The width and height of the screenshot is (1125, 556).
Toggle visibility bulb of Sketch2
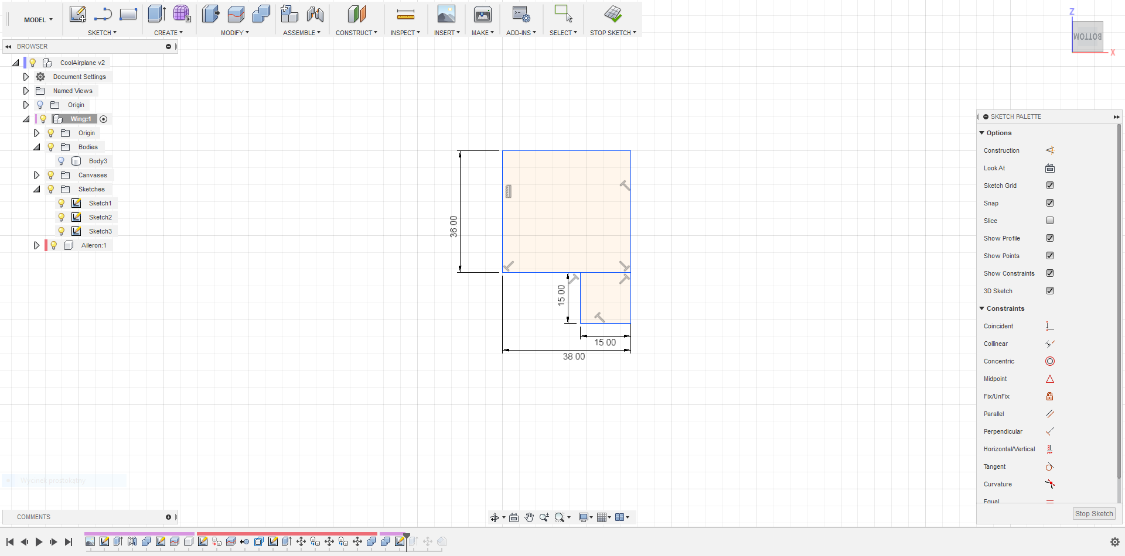click(x=61, y=217)
